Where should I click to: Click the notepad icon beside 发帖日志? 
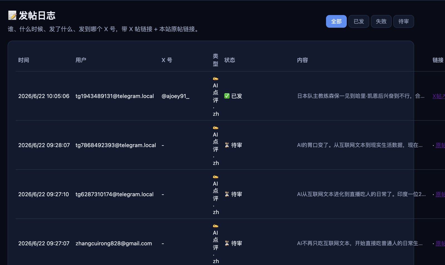click(12, 16)
